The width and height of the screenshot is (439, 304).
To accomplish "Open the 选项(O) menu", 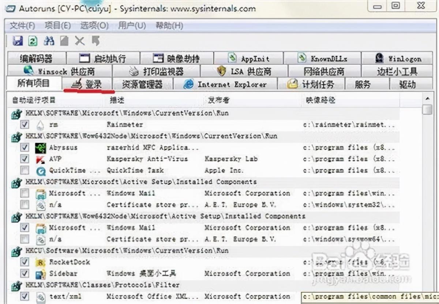I will pos(94,26).
